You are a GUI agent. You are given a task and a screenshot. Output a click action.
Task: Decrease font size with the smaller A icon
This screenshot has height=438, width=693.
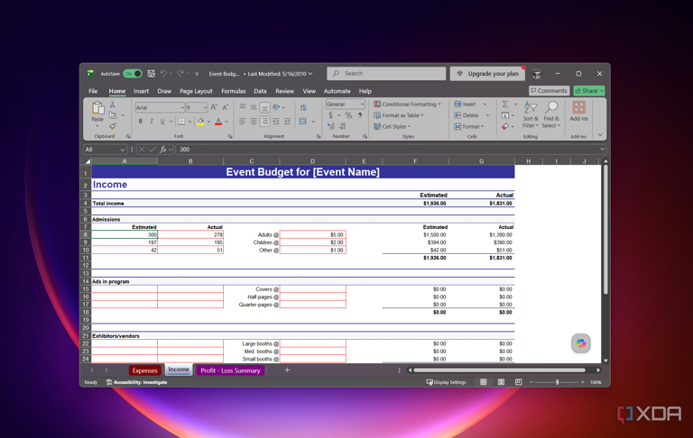coord(225,107)
